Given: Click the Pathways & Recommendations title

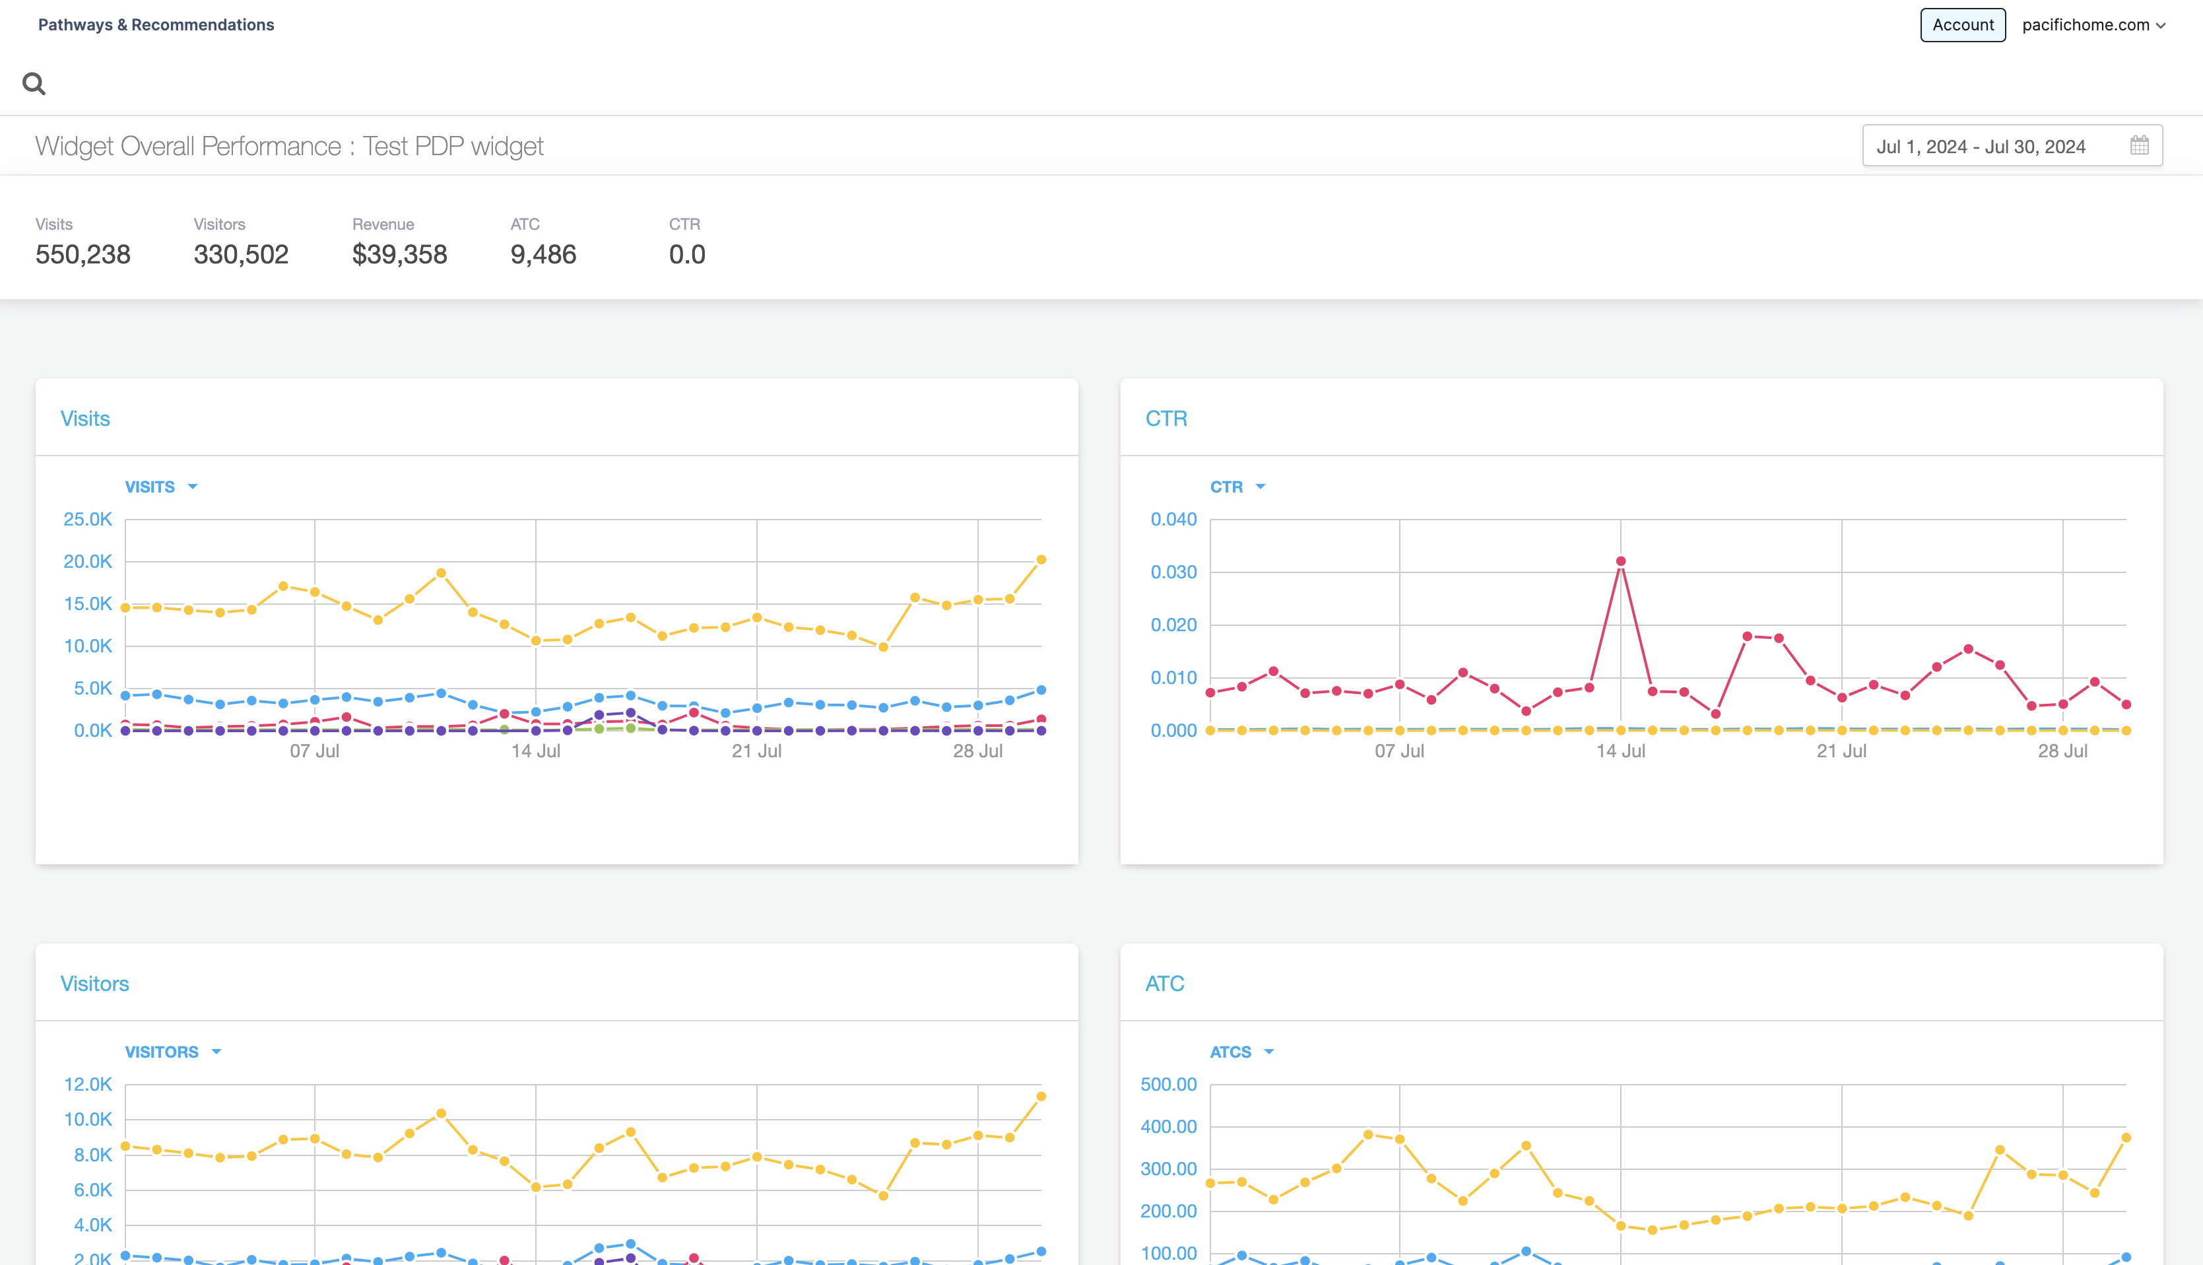Looking at the screenshot, I should [x=156, y=25].
